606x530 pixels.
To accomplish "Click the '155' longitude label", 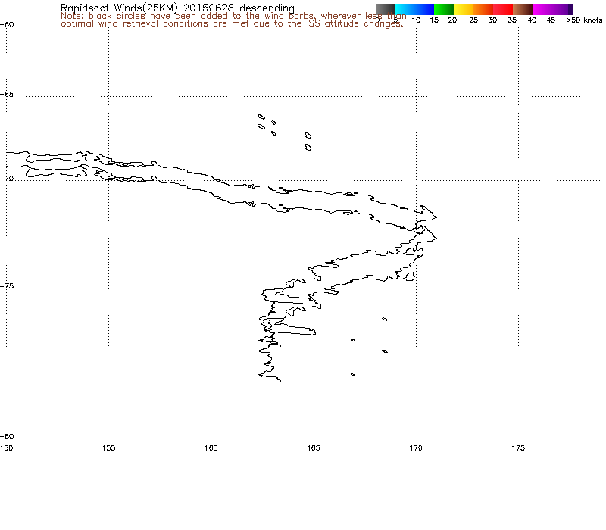I will click(108, 448).
